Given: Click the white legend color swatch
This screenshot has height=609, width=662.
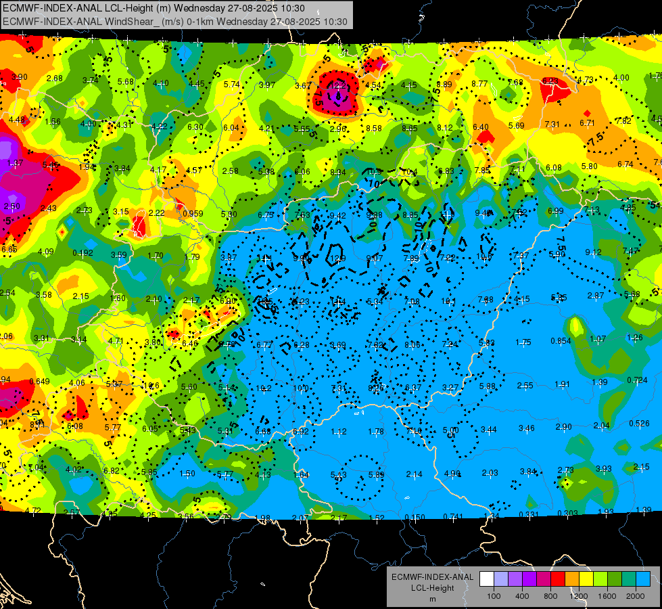Looking at the screenshot, I should [487, 579].
